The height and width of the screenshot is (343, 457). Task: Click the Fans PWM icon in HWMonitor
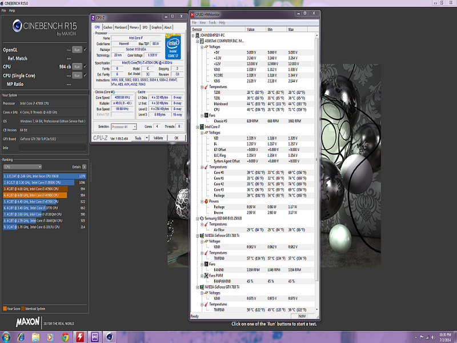[206, 276]
